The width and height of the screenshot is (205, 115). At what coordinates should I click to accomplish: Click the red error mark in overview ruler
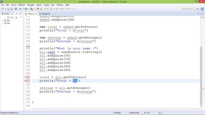click(203, 89)
